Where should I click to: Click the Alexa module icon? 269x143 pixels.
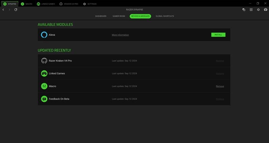tap(44, 35)
